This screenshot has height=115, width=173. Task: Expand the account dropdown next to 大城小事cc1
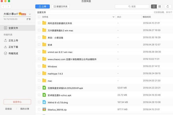[30, 14]
